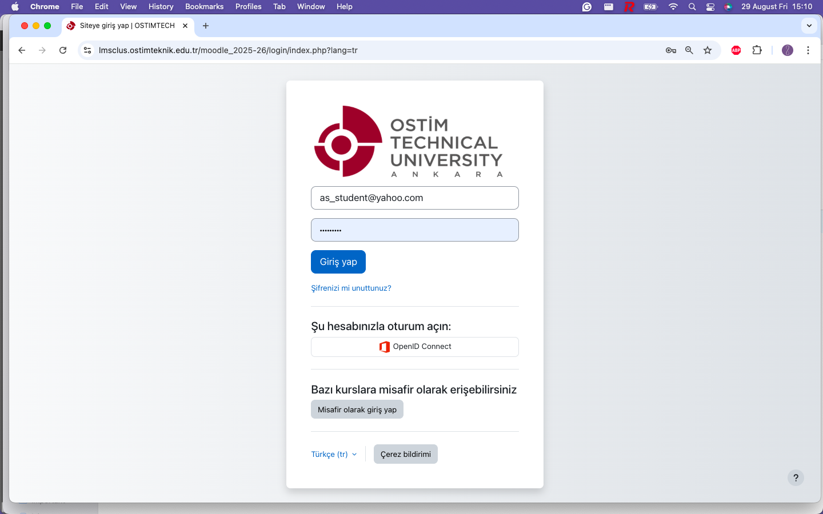The image size is (823, 514).
Task: Bookmark the page with the star icon
Action: pyautogui.click(x=708, y=50)
